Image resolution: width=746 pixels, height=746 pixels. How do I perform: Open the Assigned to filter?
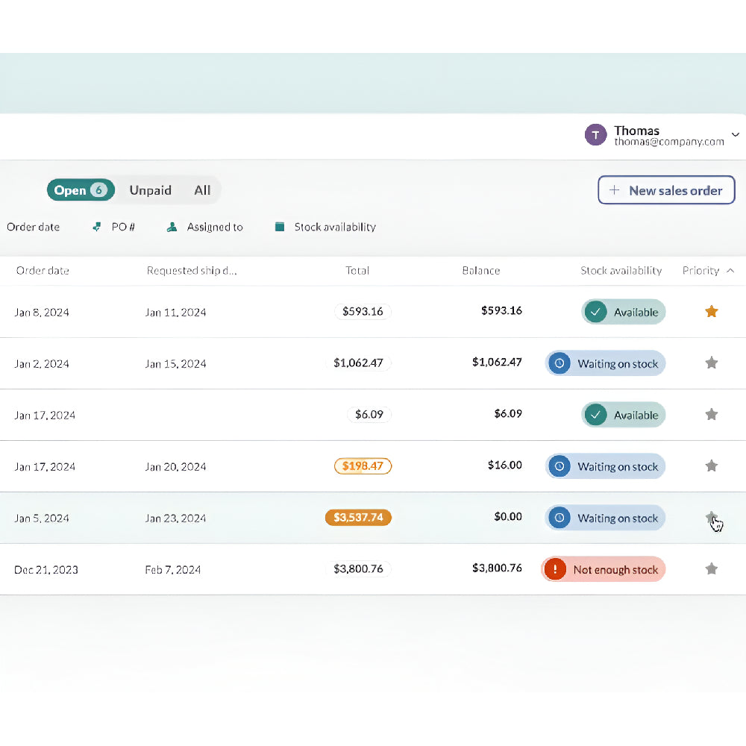204,227
